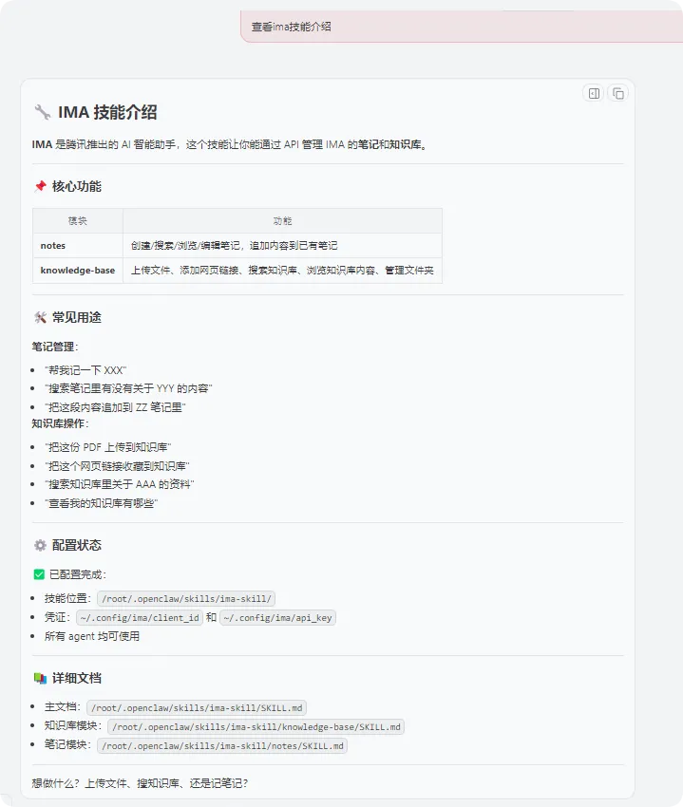
Task: Click the 核心功能 section heading
Action: pyautogui.click(x=77, y=186)
